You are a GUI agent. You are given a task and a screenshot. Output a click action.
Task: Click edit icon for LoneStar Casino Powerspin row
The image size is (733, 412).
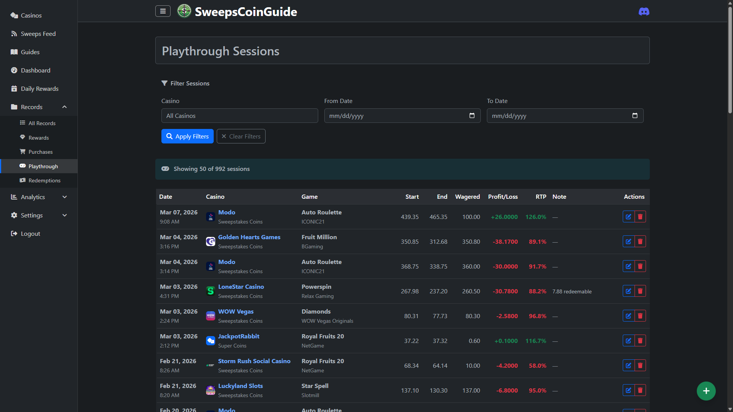(628, 291)
